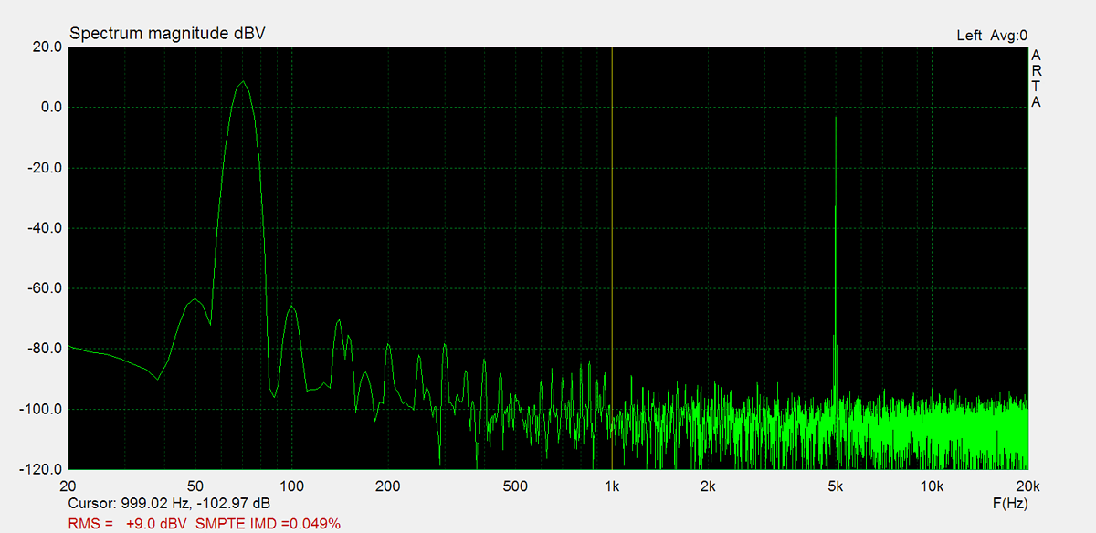Image resolution: width=1096 pixels, height=533 pixels.
Task: Click the top of the 70 Hz peak
Action: click(x=242, y=83)
